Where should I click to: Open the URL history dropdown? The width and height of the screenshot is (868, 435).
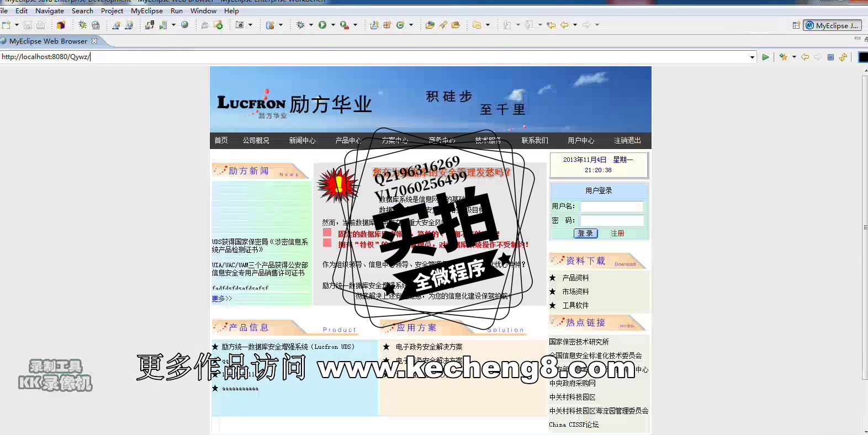click(x=752, y=57)
